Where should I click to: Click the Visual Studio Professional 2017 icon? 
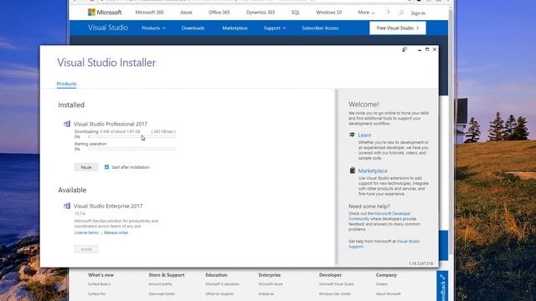(x=67, y=124)
